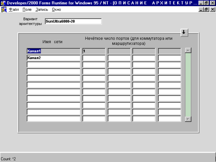Click second port cell in Канал1 row
The height and width of the screenshot is (162, 216).
[119, 51]
